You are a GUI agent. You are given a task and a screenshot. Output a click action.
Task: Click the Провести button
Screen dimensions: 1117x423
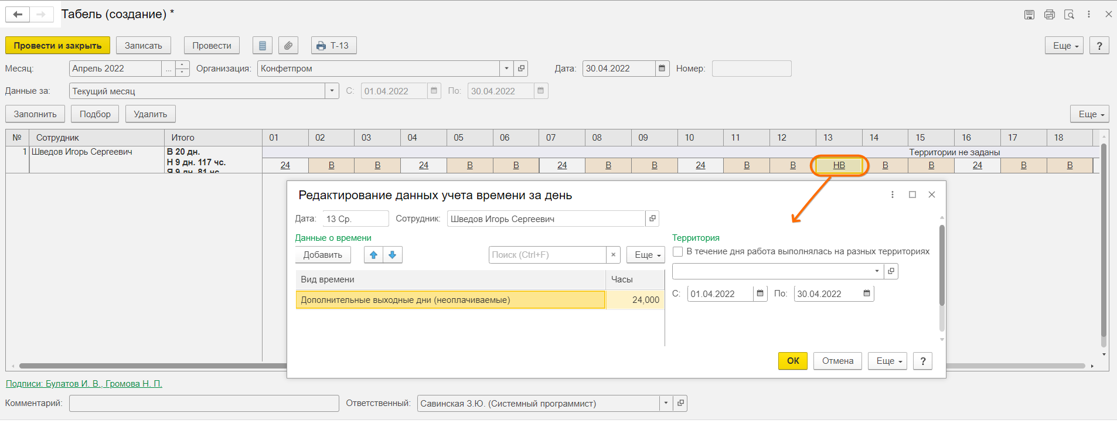coord(212,46)
